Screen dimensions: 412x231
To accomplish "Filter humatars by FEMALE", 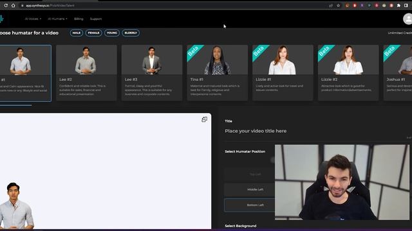I will [x=93, y=33].
